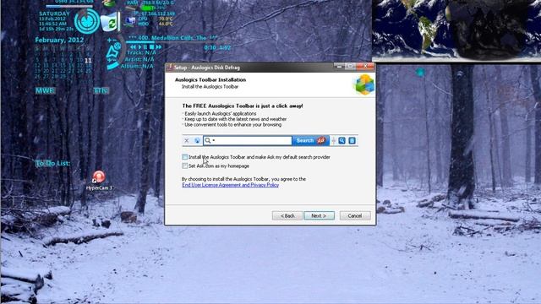
Task: Click the Track: N/A line
Action: pos(142,52)
